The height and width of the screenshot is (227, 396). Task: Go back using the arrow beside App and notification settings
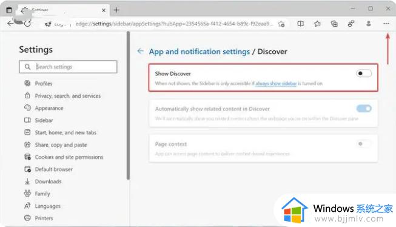(x=141, y=52)
